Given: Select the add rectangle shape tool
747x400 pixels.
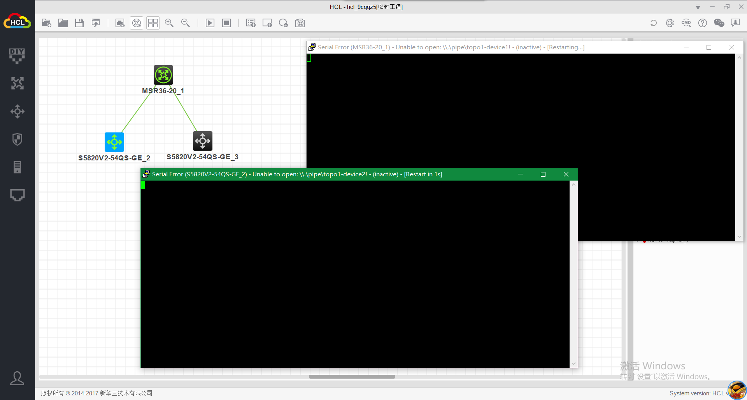Looking at the screenshot, I should pos(267,23).
